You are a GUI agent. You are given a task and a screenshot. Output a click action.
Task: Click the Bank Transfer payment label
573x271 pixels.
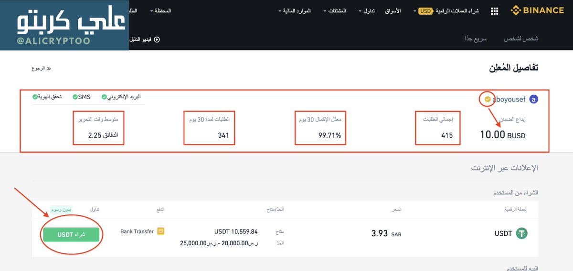click(x=137, y=231)
